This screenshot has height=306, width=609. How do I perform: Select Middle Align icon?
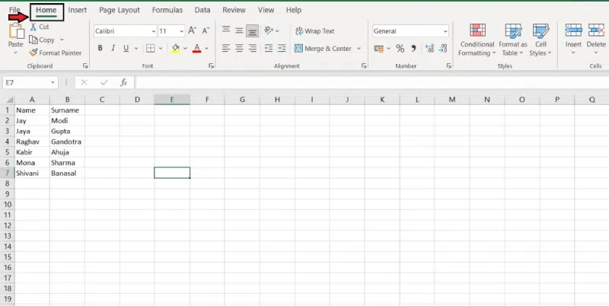click(239, 30)
